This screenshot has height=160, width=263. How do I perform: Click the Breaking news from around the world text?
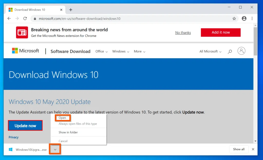click(69, 30)
